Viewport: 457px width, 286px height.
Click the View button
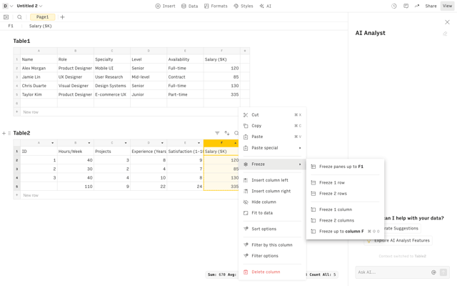click(x=447, y=6)
